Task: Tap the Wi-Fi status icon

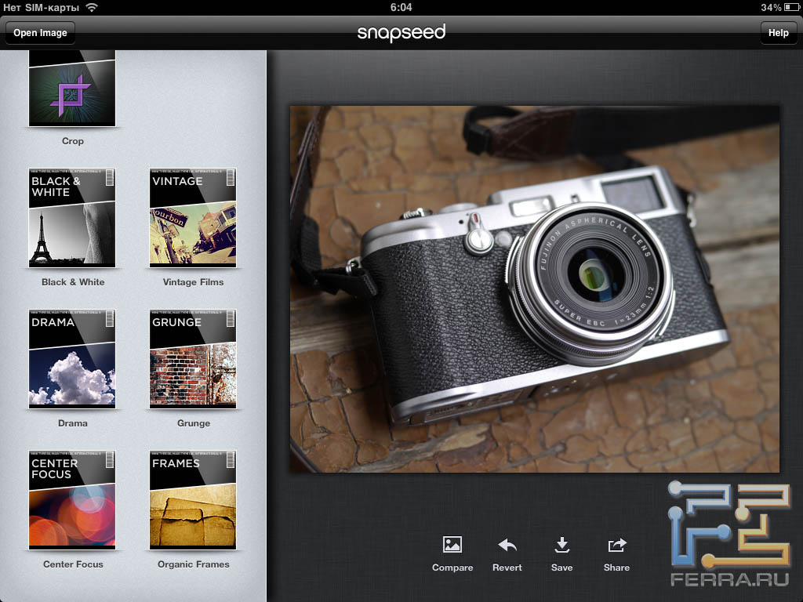Action: coord(92,7)
